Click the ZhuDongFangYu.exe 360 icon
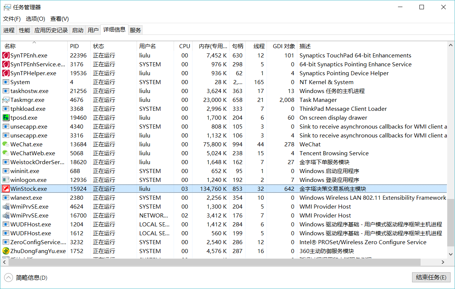Screen dimensions: 455x289 [6, 251]
